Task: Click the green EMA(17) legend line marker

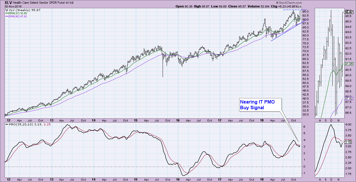Action: tap(7, 13)
